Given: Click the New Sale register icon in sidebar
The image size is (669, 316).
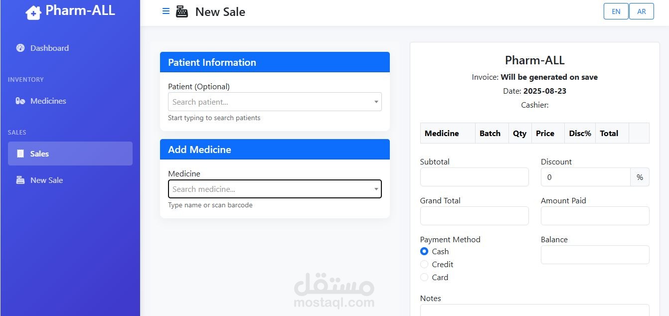Looking at the screenshot, I should point(20,180).
